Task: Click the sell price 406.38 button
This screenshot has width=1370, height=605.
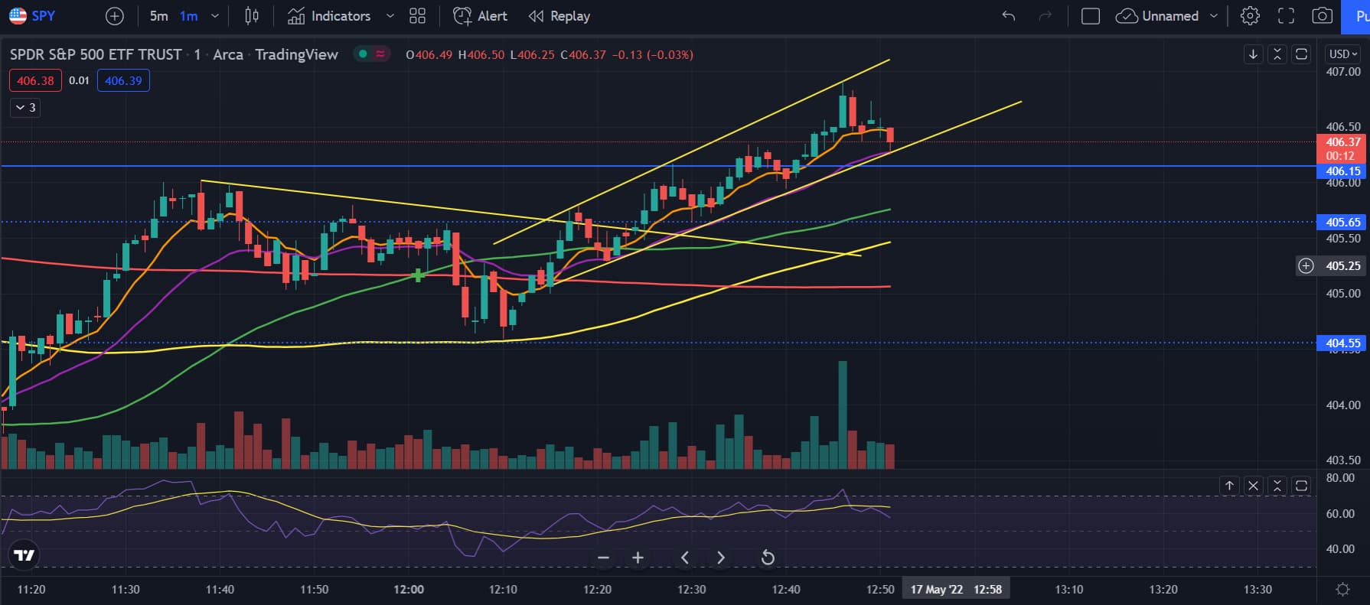Action: click(35, 80)
